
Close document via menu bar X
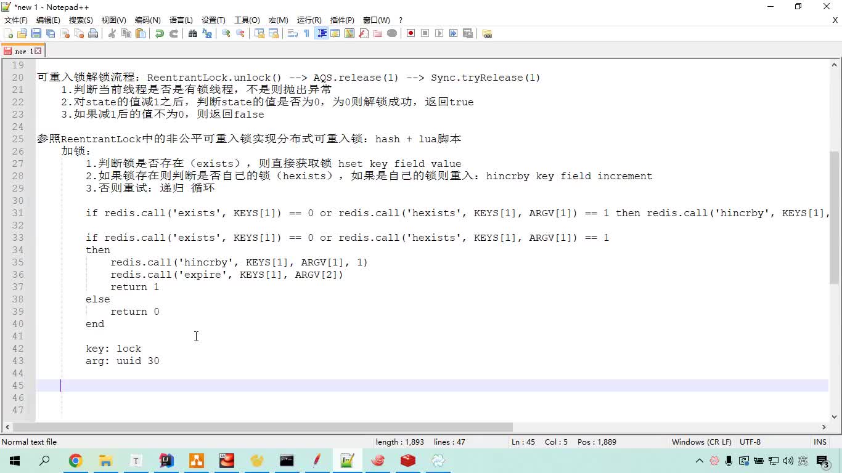click(x=835, y=20)
